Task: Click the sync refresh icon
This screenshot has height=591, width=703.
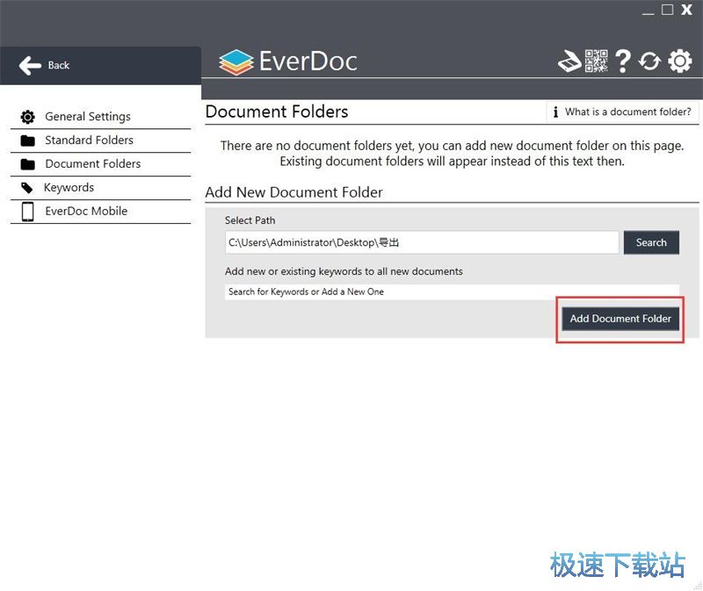Action: [649, 61]
